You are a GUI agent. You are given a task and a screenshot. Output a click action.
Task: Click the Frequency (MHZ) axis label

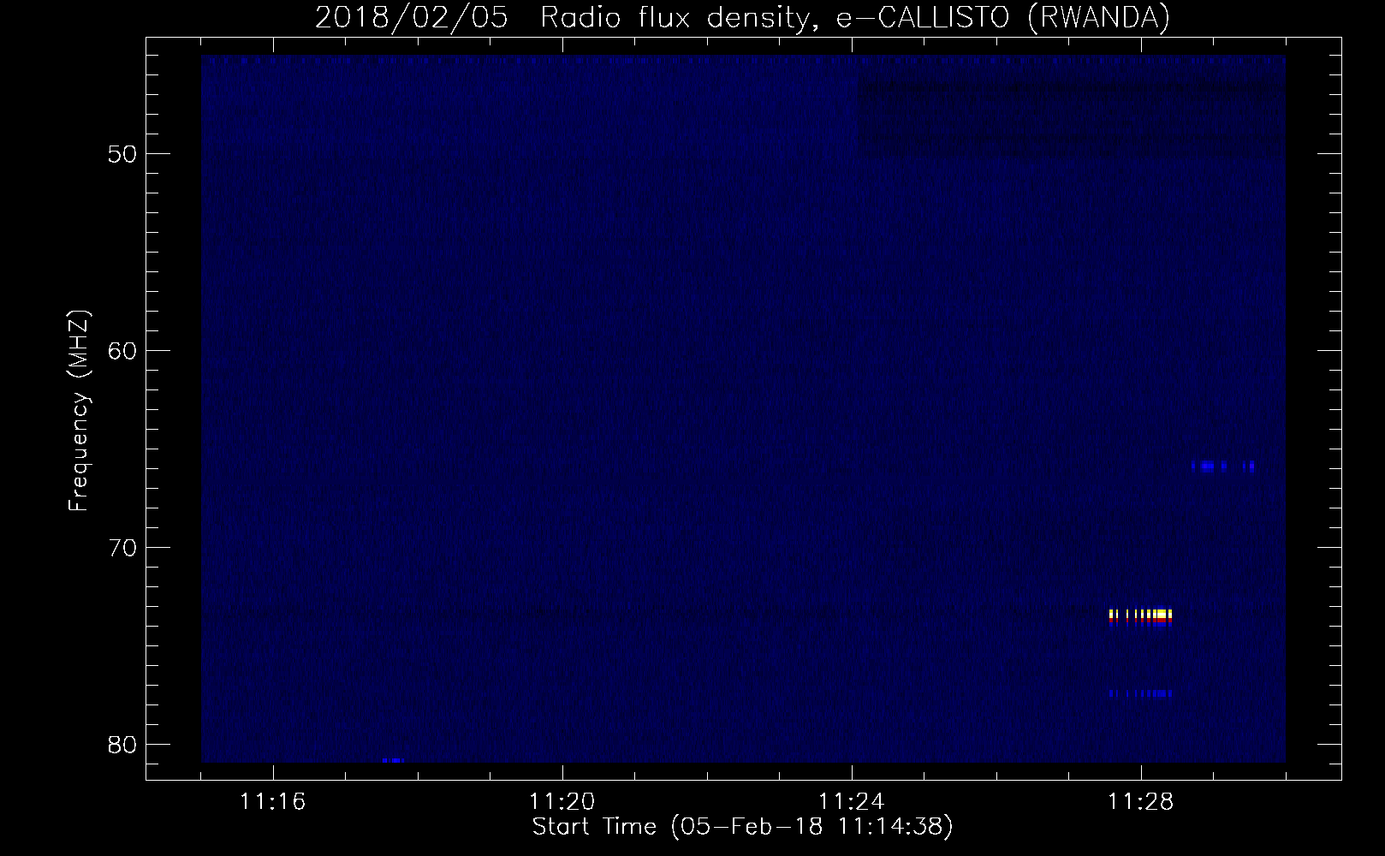(x=80, y=411)
